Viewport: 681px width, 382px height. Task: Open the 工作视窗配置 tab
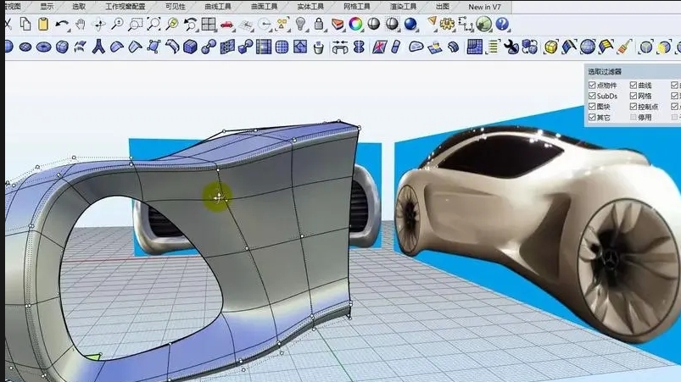pyautogui.click(x=125, y=7)
